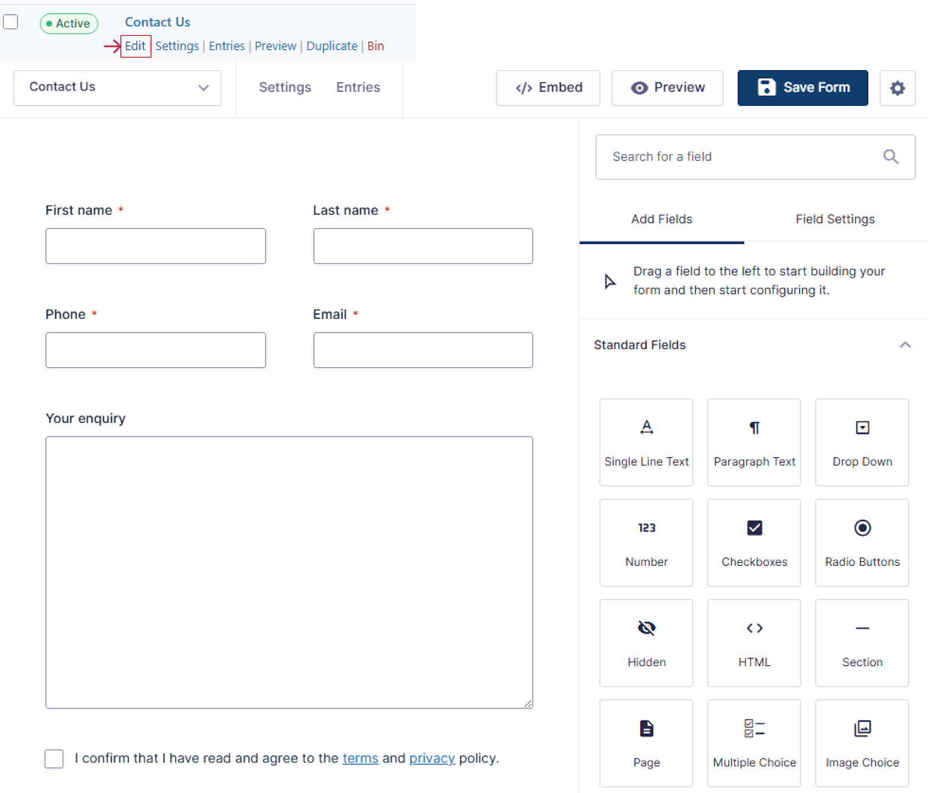Save the form with Save Form
Viewport: 928px width, 793px height.
[x=803, y=88]
